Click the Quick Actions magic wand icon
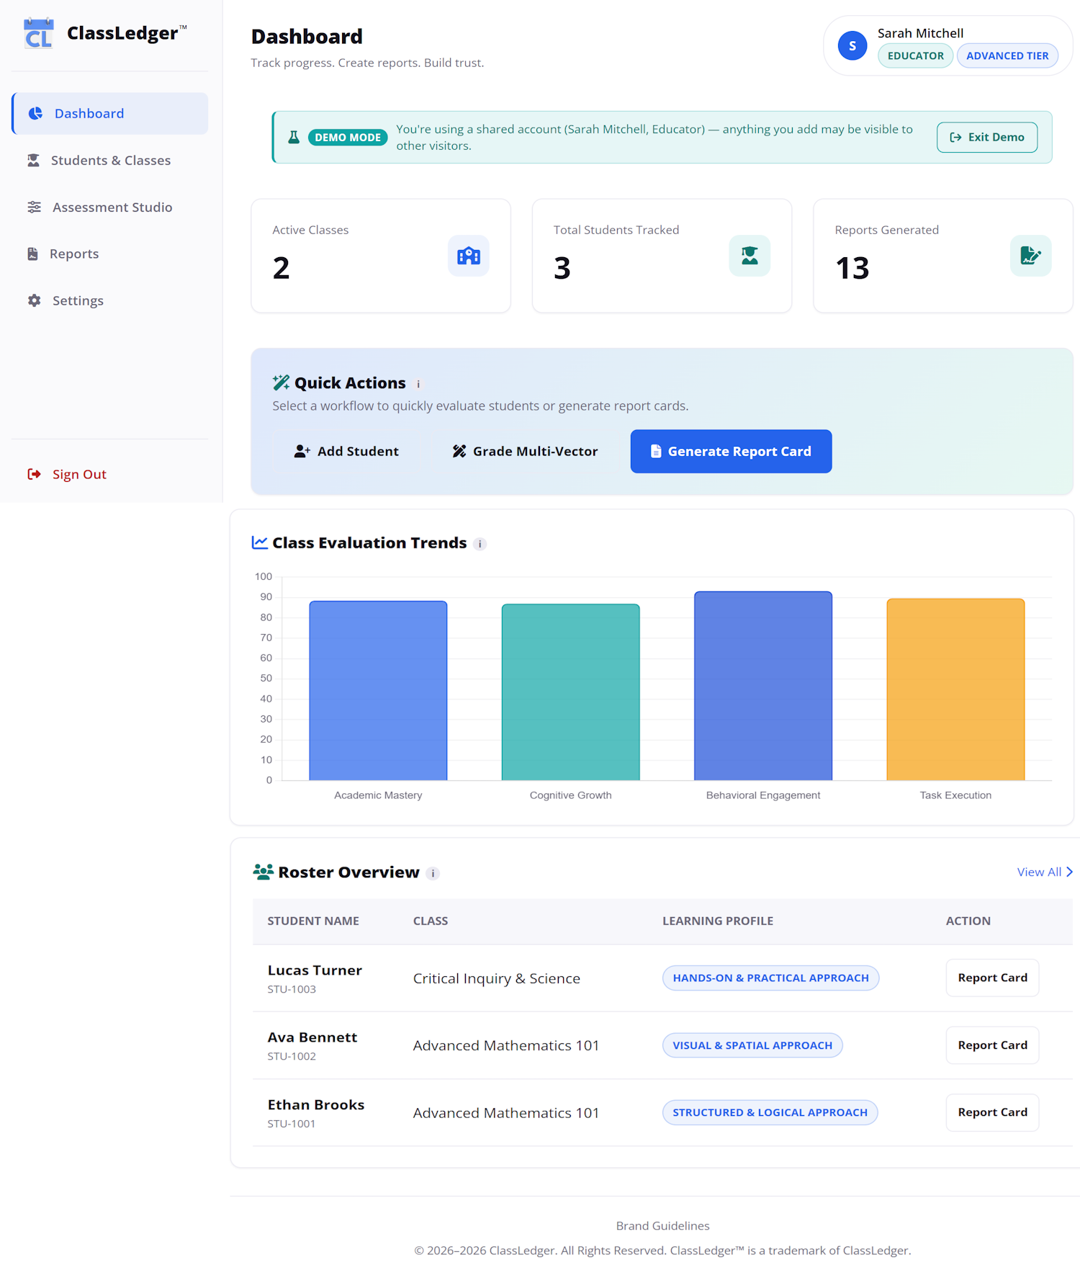Screen dimensions: 1080x1283 point(281,383)
